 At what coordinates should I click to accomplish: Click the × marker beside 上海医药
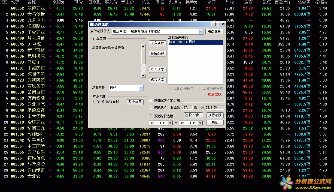pyautogui.click(x=50, y=68)
